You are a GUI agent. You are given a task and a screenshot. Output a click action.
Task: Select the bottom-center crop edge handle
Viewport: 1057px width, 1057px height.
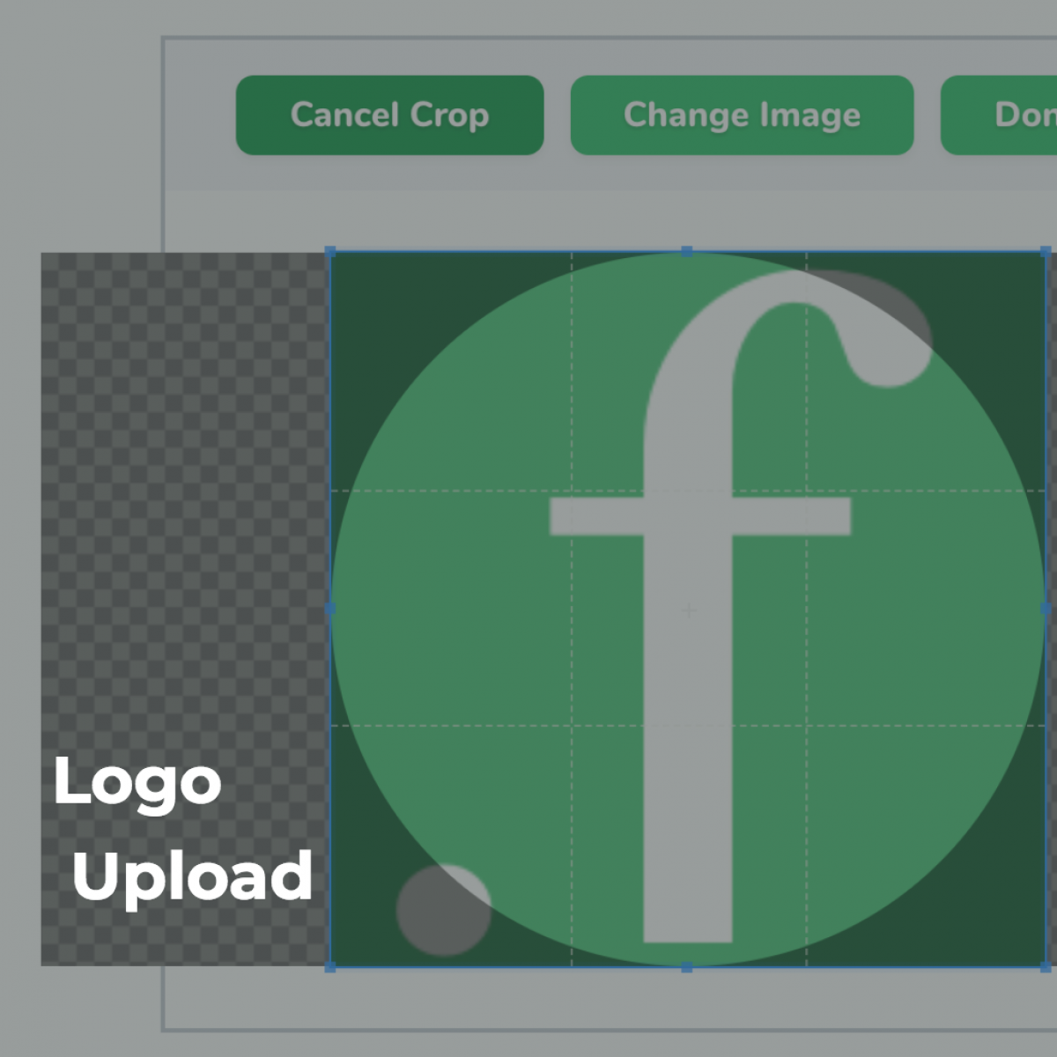tap(687, 967)
